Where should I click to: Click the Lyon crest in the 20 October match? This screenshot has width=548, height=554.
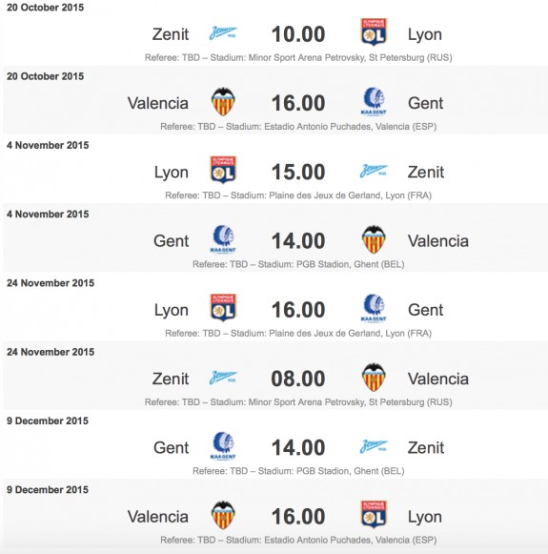(x=374, y=32)
